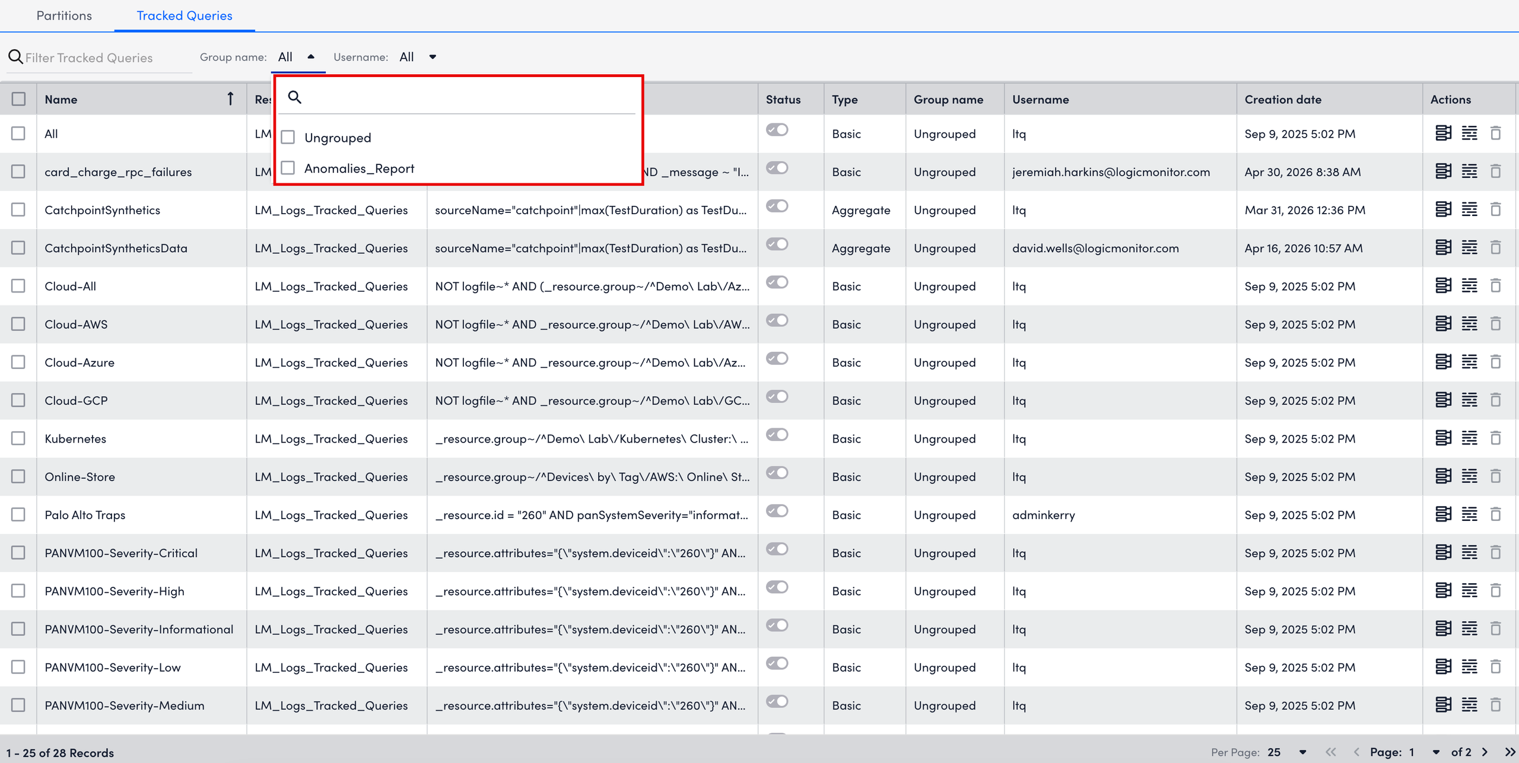Click first action icon for CatchpointSynthetics row
1519x763 pixels.
pyautogui.click(x=1443, y=209)
